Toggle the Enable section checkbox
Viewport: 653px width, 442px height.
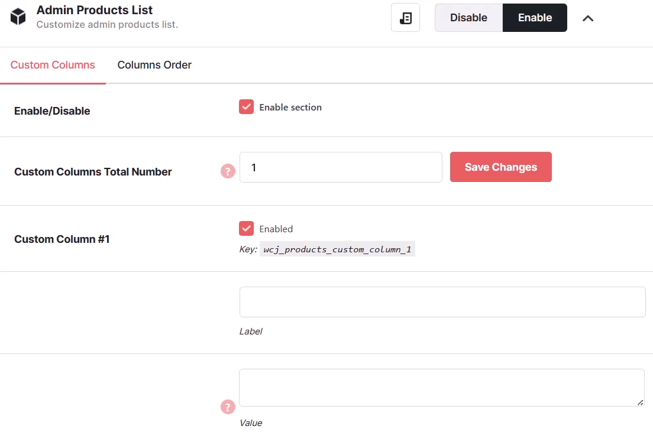(x=246, y=107)
